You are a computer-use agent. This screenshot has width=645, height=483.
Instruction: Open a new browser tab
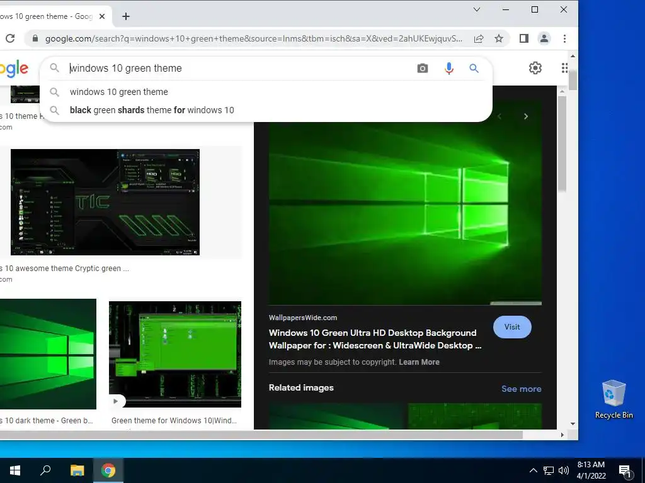[126, 16]
